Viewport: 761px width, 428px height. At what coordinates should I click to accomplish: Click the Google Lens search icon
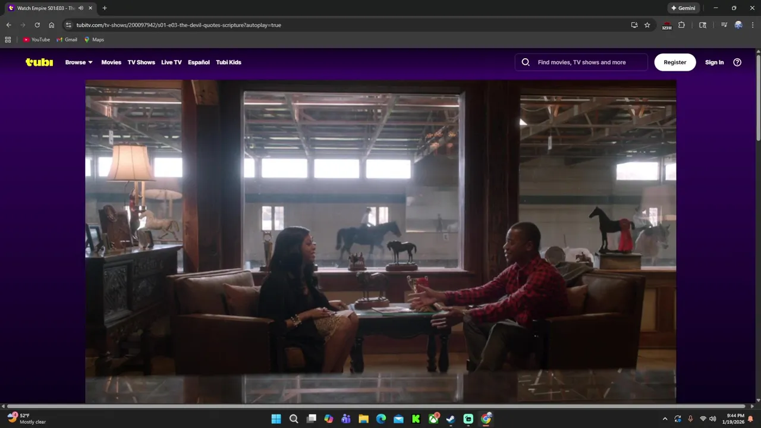pos(703,25)
